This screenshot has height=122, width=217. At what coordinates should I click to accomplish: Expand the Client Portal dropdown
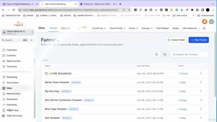pos(117,28)
